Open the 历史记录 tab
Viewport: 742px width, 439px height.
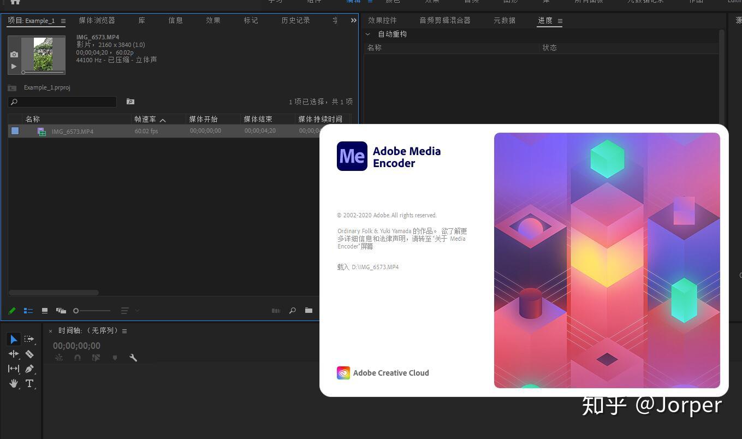[x=295, y=20]
